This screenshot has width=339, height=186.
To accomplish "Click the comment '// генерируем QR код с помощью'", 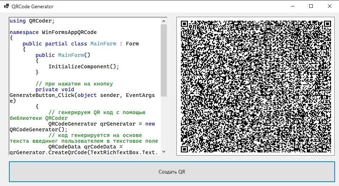I will pyautogui.click(x=97, y=112).
